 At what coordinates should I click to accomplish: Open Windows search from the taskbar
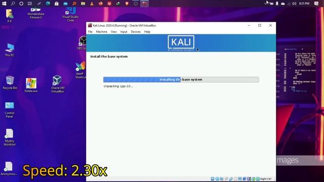13,4
